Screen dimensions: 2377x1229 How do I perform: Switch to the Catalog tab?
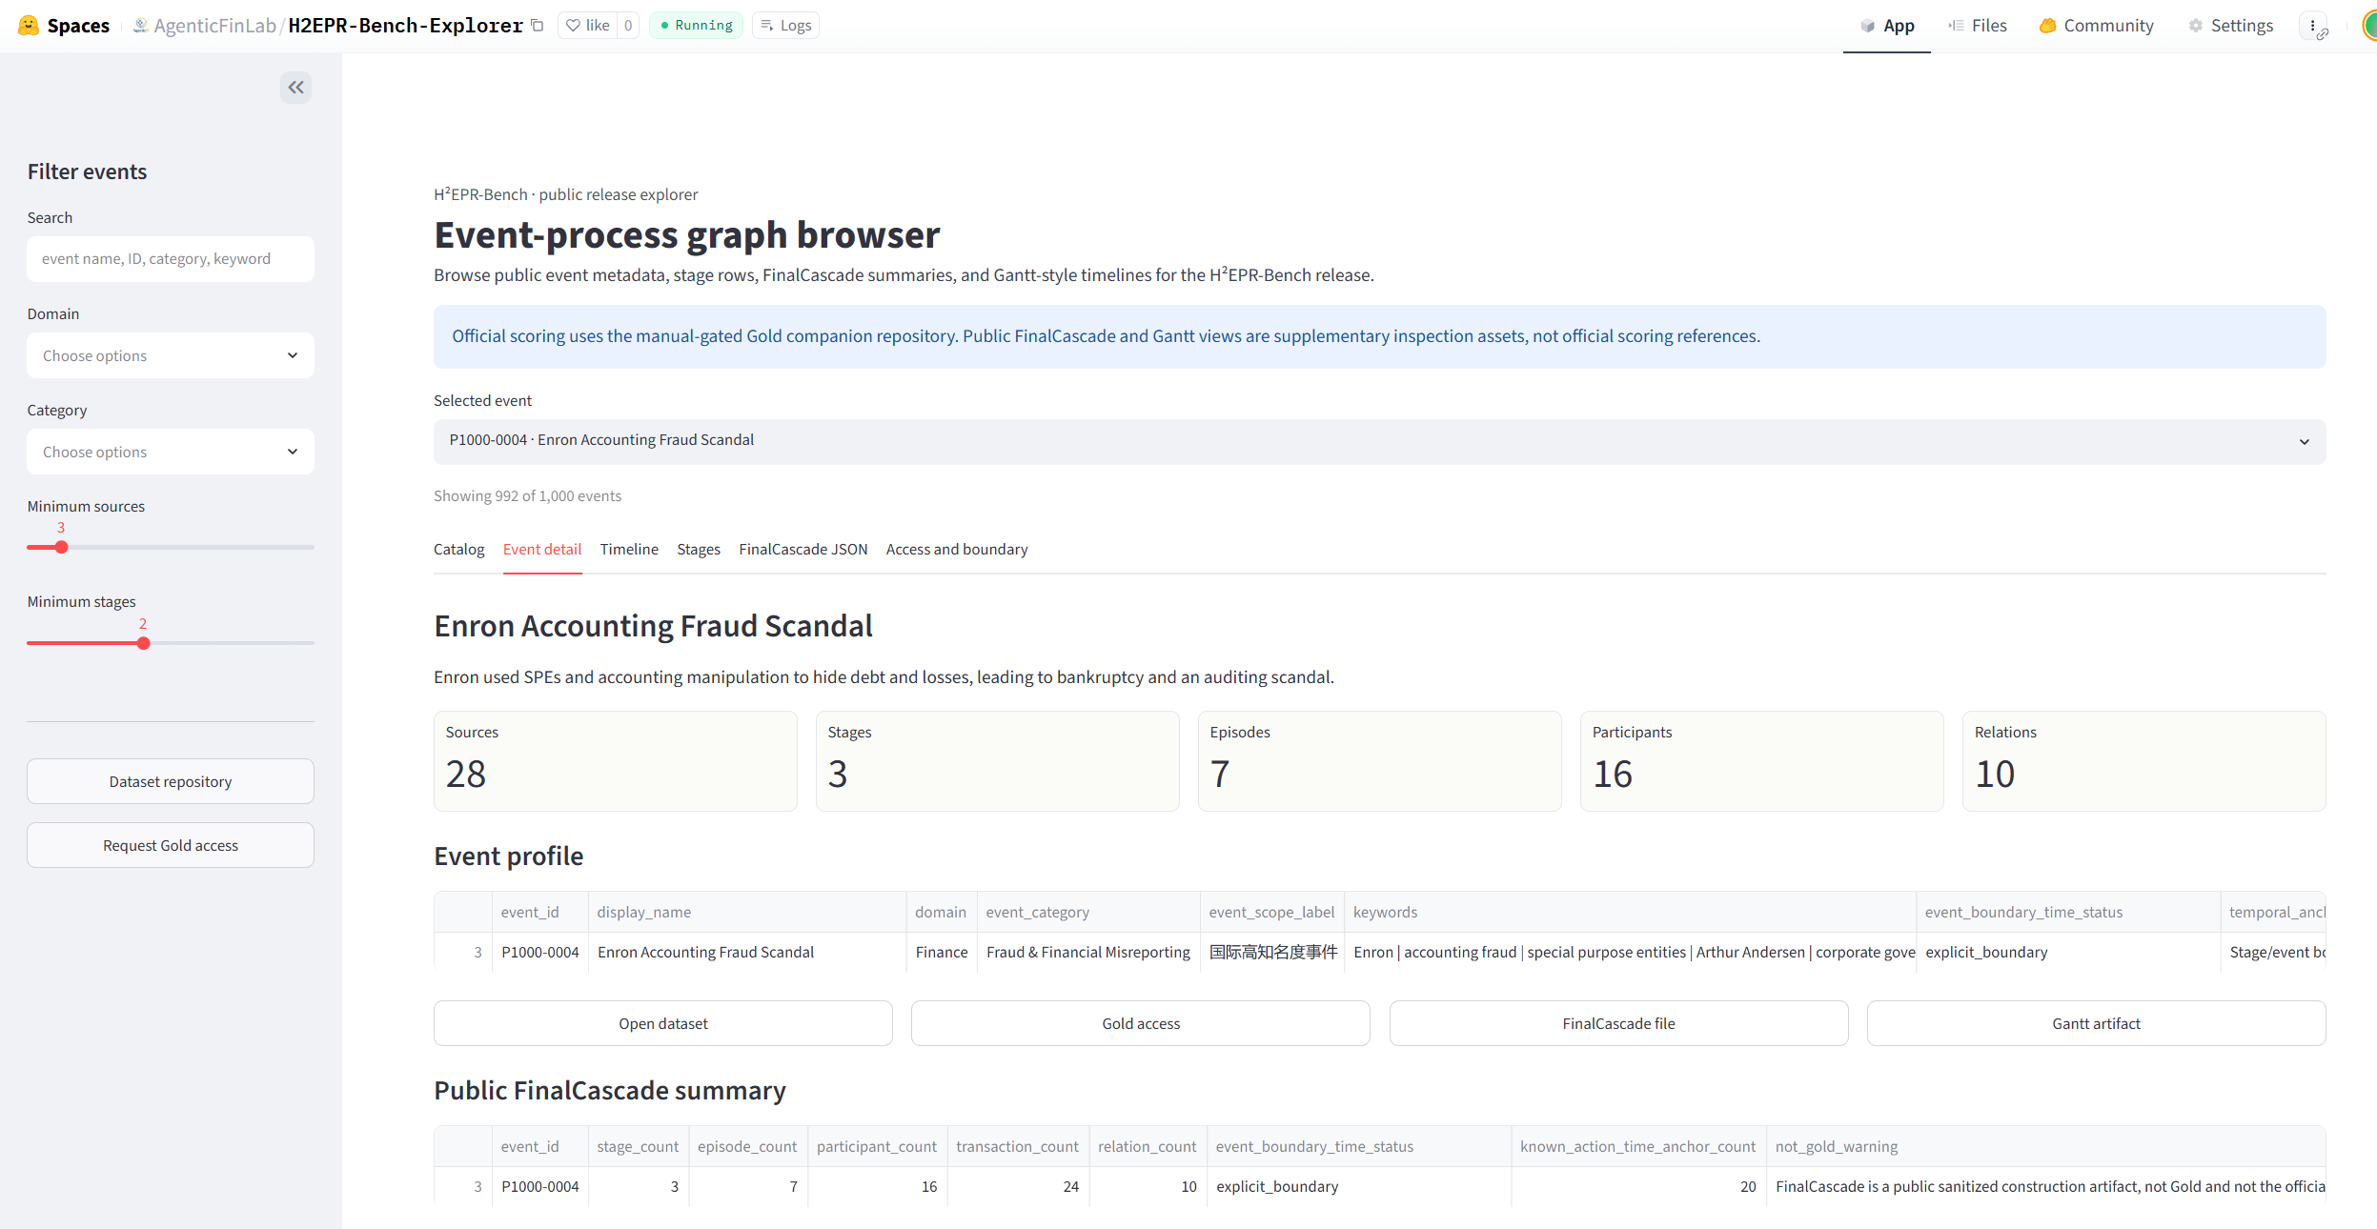[x=458, y=550]
